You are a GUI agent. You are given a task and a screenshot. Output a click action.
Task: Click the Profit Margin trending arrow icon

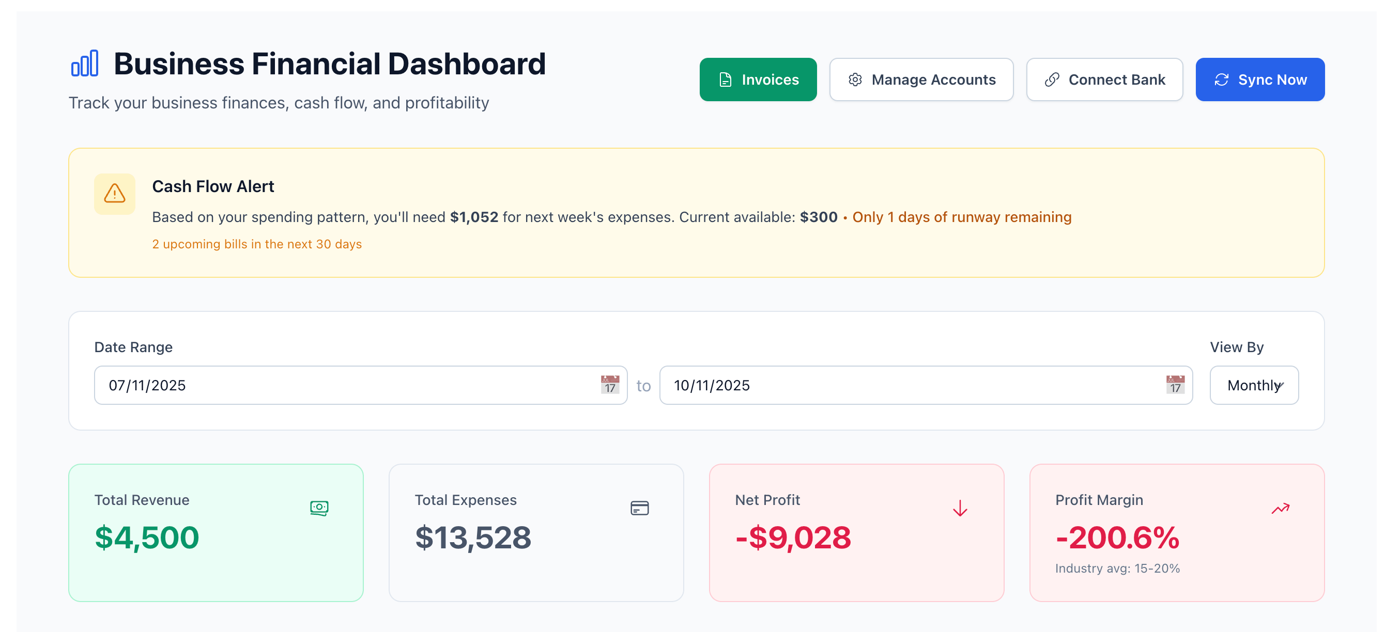pyautogui.click(x=1280, y=508)
